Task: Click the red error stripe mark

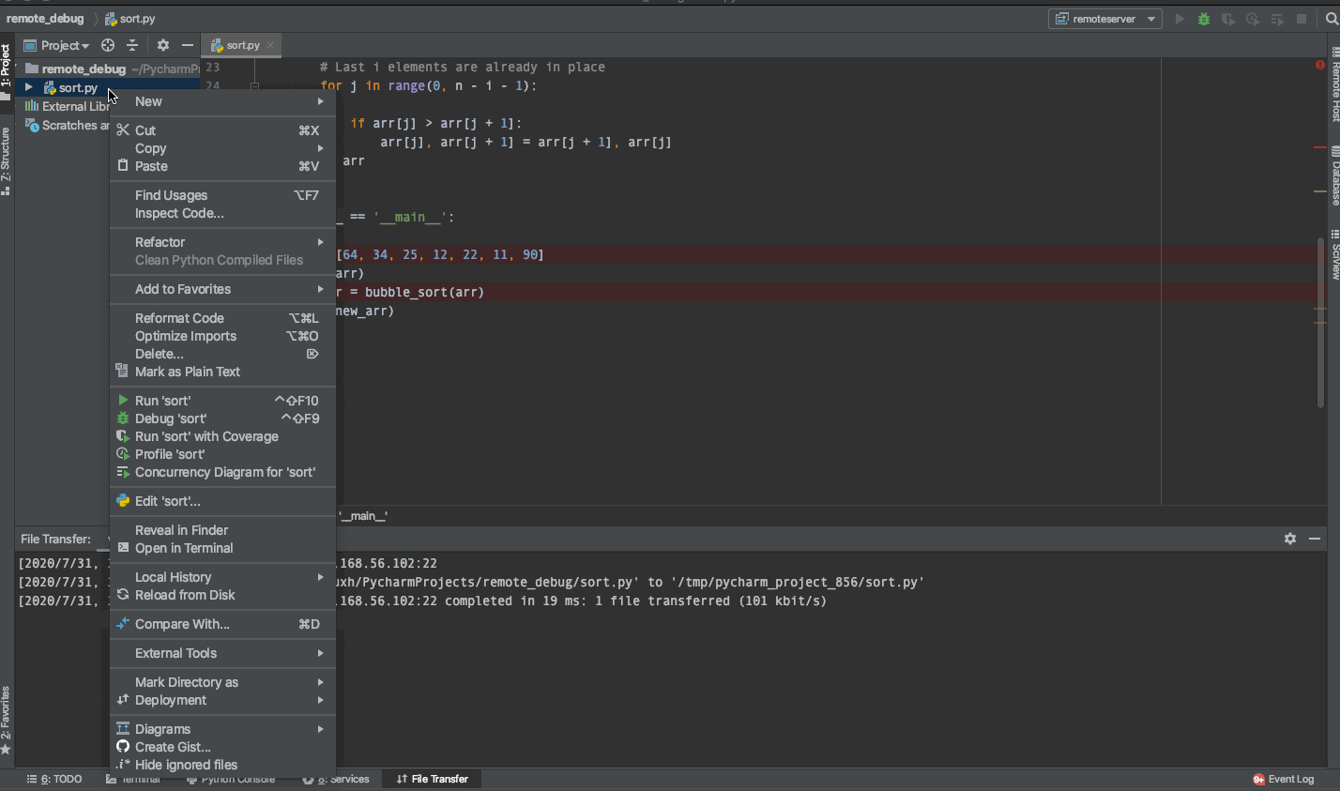Action: 1320,147
